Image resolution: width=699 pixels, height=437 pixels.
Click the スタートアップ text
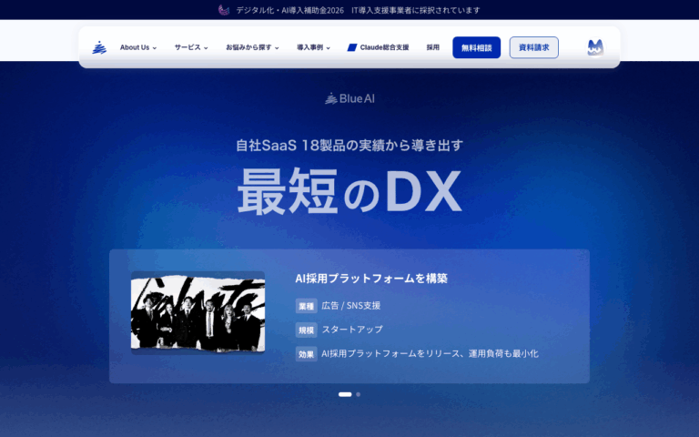pyautogui.click(x=352, y=330)
